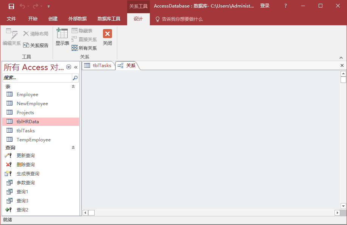Select the 删除查询 delete query item
Screen dimensions: 347x225
point(25,165)
